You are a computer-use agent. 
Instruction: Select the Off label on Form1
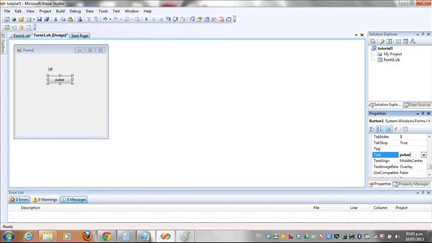[x=50, y=70]
